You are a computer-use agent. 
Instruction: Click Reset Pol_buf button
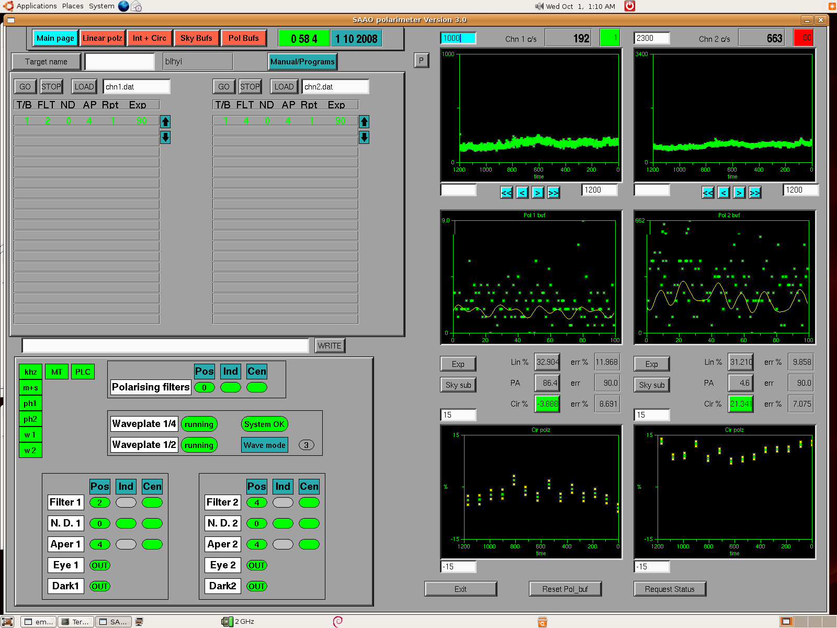565,589
